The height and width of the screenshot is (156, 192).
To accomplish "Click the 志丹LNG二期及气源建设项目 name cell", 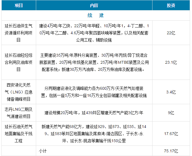I will tap(19, 113).
